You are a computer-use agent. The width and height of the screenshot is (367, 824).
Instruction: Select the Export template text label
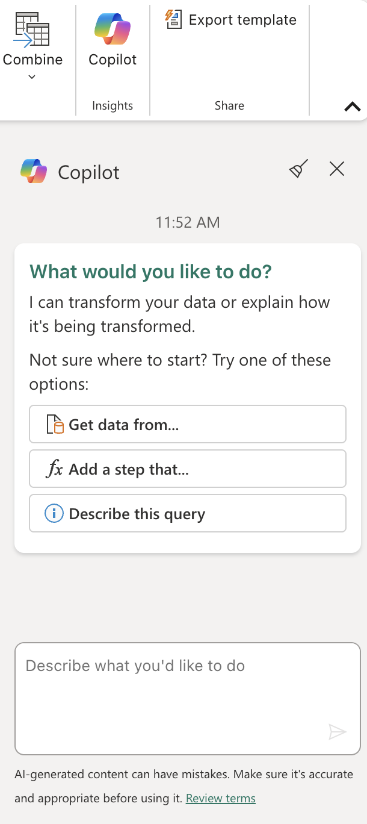tap(242, 20)
